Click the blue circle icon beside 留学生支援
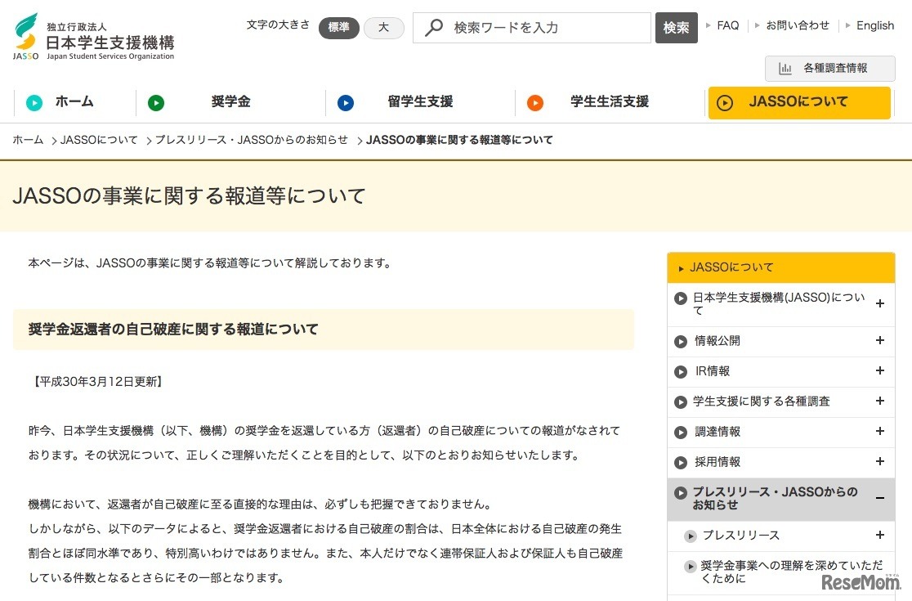The height and width of the screenshot is (601, 912). 346,102
